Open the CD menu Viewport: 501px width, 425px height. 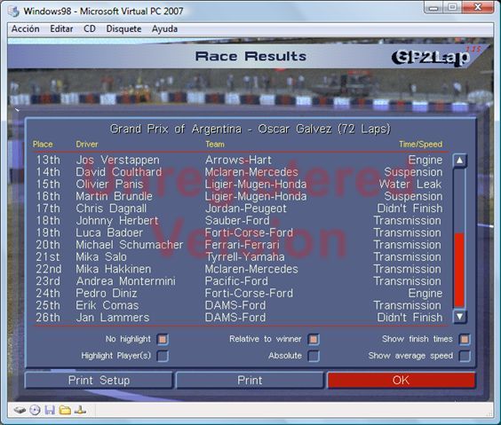click(x=90, y=29)
